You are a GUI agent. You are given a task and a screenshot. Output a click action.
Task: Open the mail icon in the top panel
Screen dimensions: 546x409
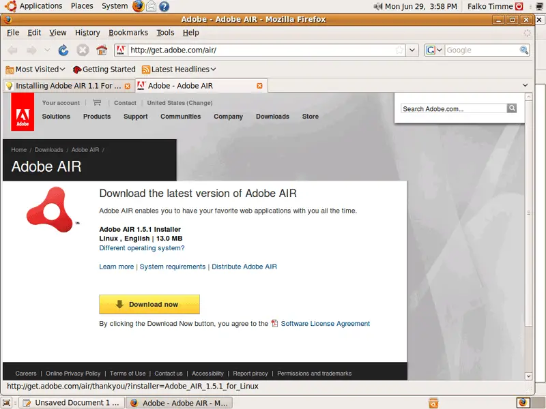coord(151,6)
